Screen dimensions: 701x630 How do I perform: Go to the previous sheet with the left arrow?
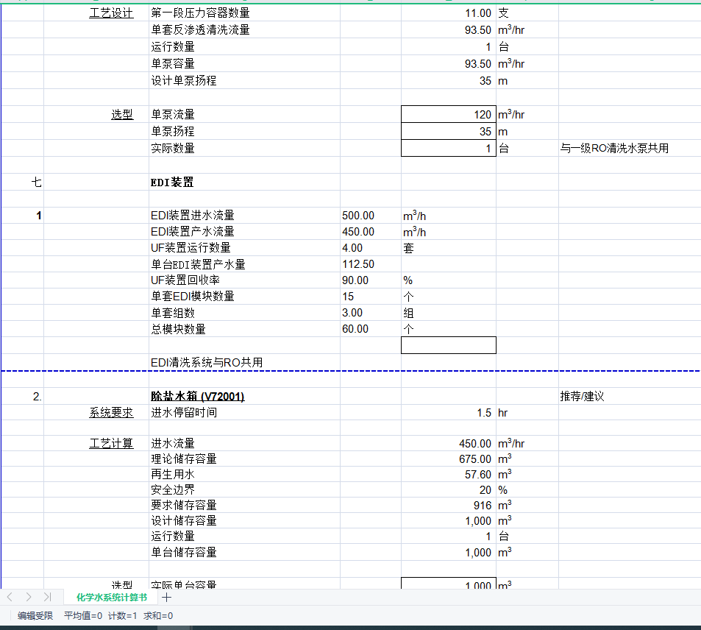pos(10,597)
